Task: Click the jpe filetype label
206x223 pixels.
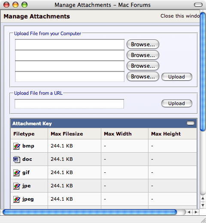Action: tap(27, 186)
